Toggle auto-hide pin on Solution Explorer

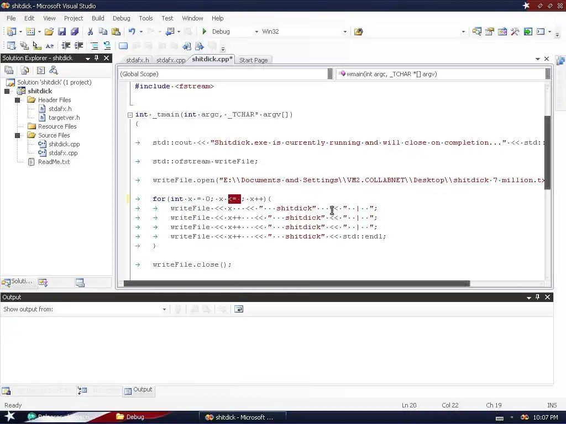[96, 58]
